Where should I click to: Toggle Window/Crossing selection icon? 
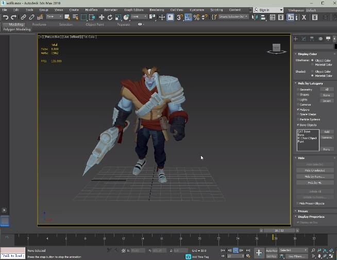pyautogui.click(x=92, y=17)
